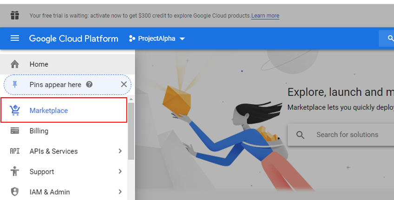Select APIs & Services menu item
This screenshot has height=200, width=394.
(64, 151)
